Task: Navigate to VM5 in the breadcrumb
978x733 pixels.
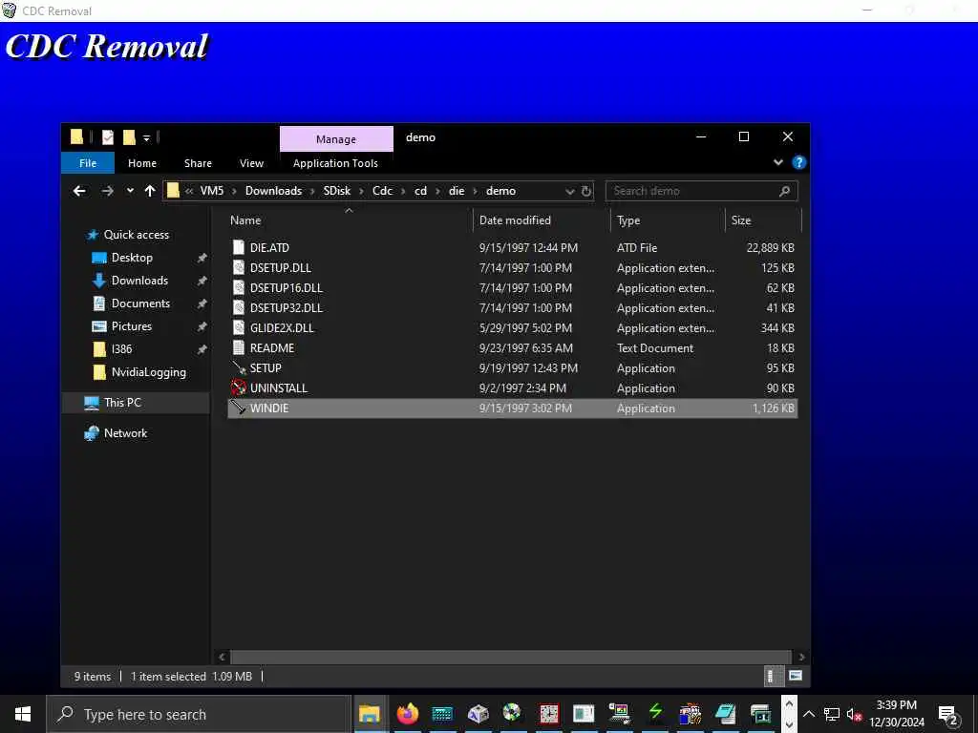Action: (212, 191)
